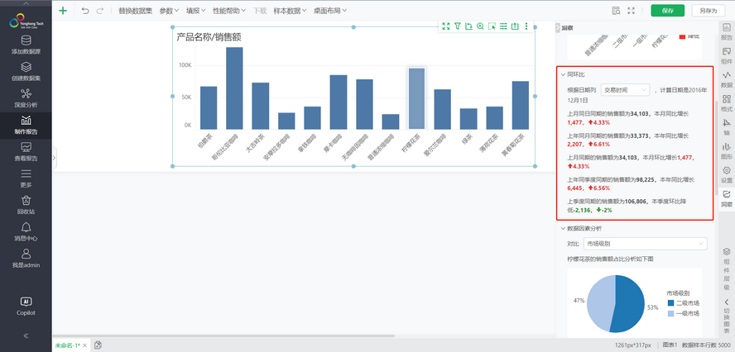The height and width of the screenshot is (352, 735).
Task: Open the 参数 dropdown menu
Action: pyautogui.click(x=169, y=11)
